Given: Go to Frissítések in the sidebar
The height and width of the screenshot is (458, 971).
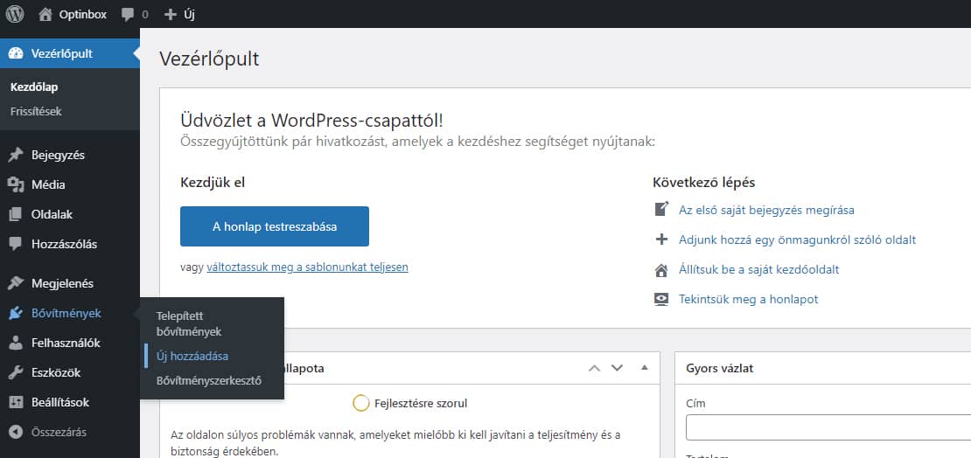Looking at the screenshot, I should [36, 112].
